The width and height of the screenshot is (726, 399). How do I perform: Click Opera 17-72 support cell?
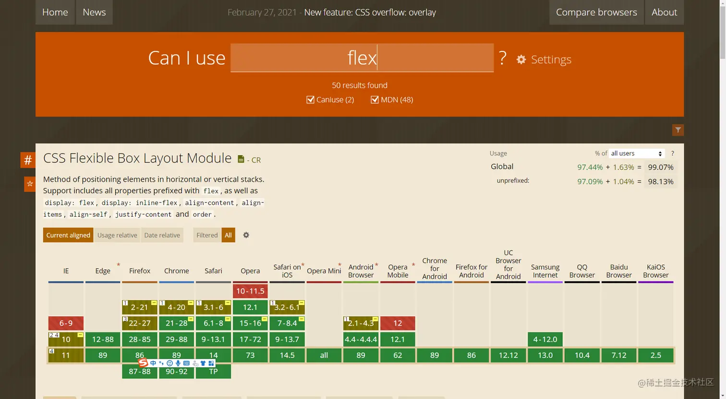(250, 339)
